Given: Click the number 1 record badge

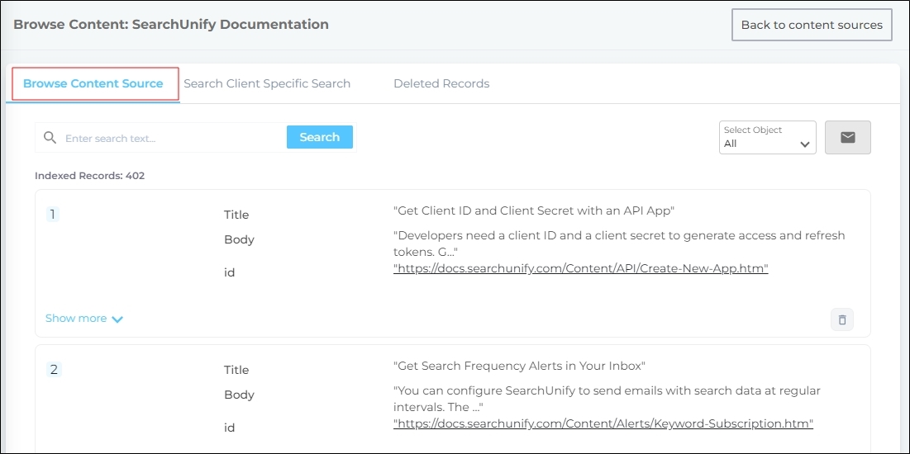Looking at the screenshot, I should (53, 215).
